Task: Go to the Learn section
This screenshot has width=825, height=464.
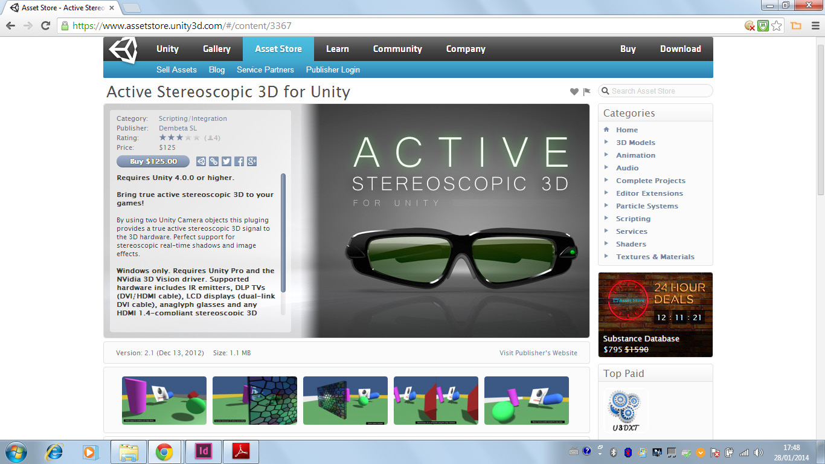Action: coord(338,49)
